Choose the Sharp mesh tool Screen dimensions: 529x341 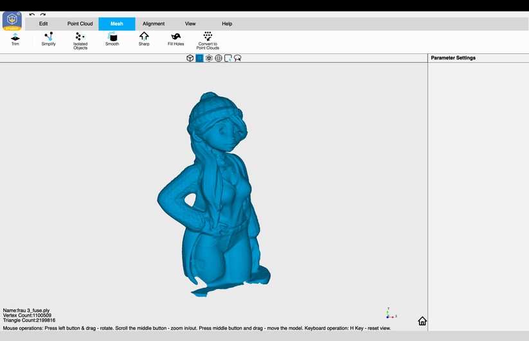pyautogui.click(x=144, y=39)
